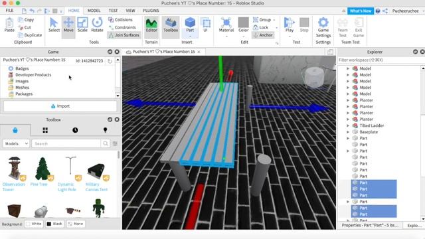This screenshot has width=425, height=239.
Task: Click the Share icon near username
Action: [x=385, y=11]
